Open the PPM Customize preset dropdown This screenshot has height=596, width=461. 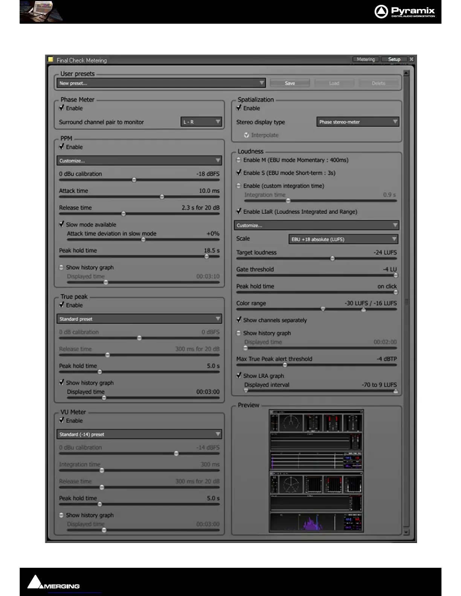139,161
